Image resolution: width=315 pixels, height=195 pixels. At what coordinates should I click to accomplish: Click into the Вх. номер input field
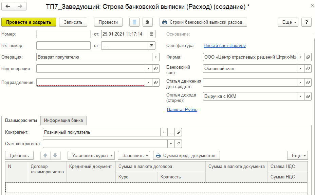point(63,45)
